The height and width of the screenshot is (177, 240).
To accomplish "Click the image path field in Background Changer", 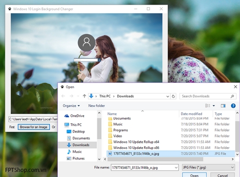I will coord(33,119).
